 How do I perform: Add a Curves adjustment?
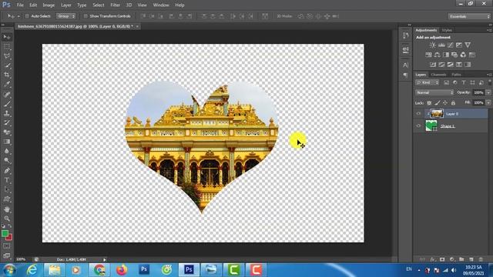(x=450, y=45)
